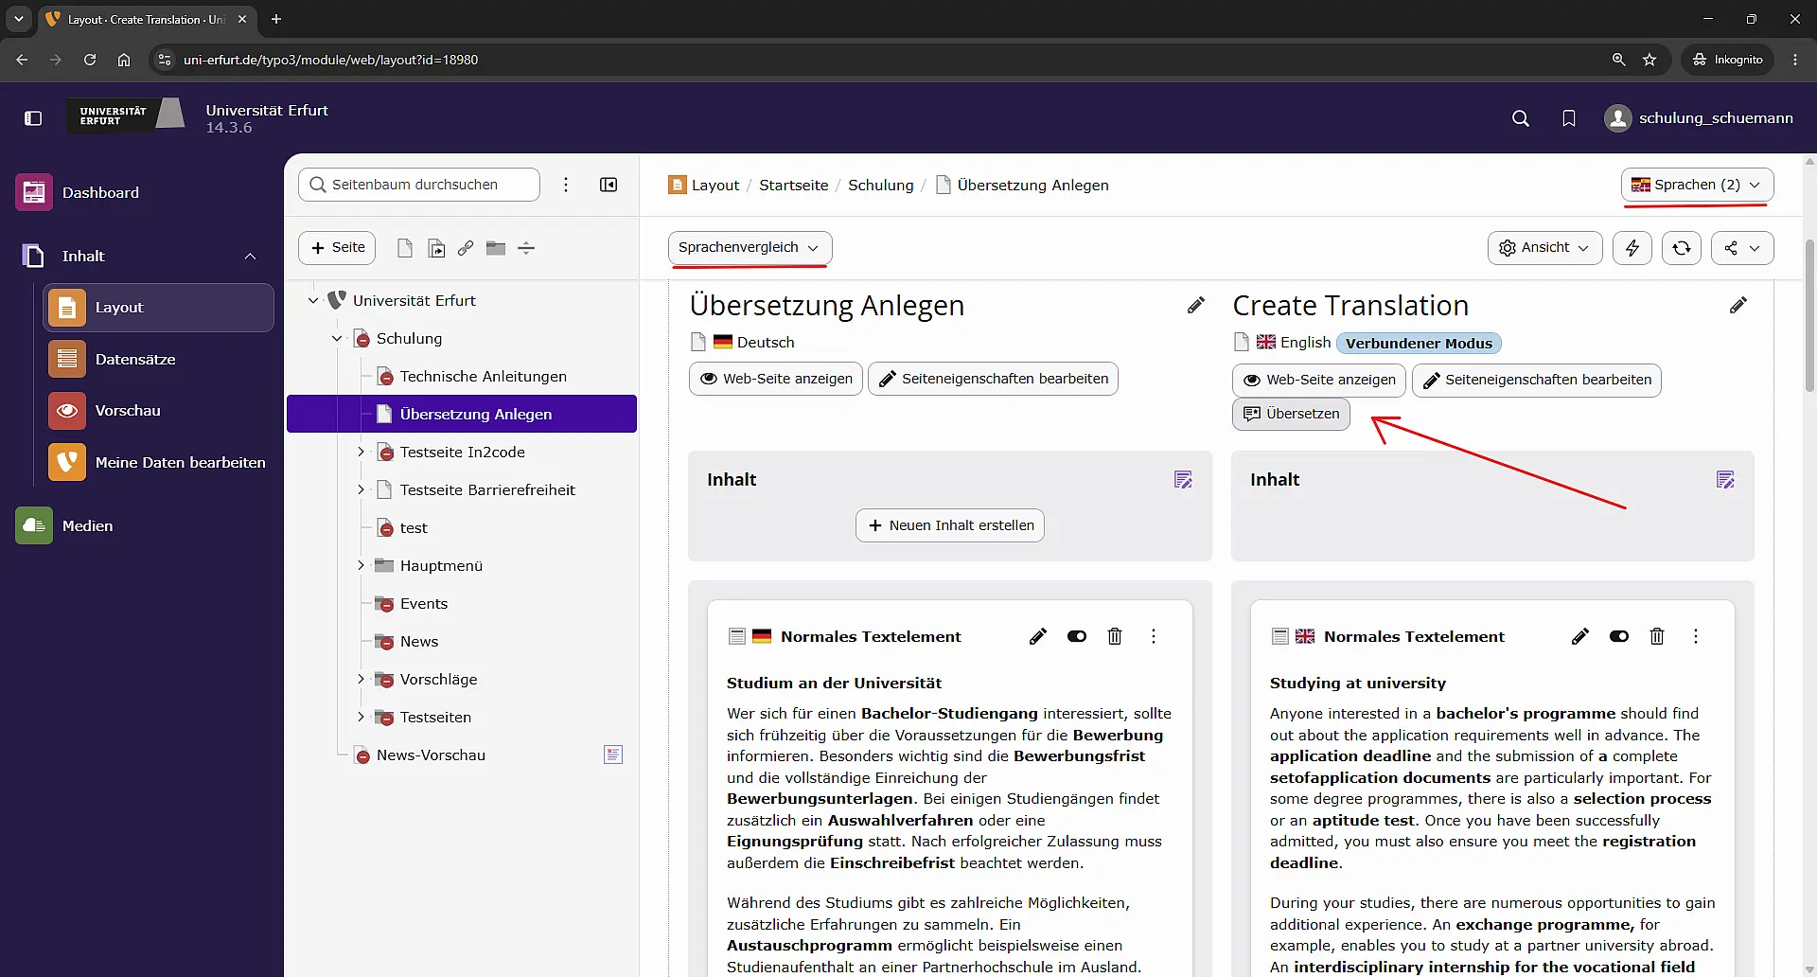The image size is (1817, 977).
Task: Collapse the Universität Erfurt tree root
Action: 313,300
